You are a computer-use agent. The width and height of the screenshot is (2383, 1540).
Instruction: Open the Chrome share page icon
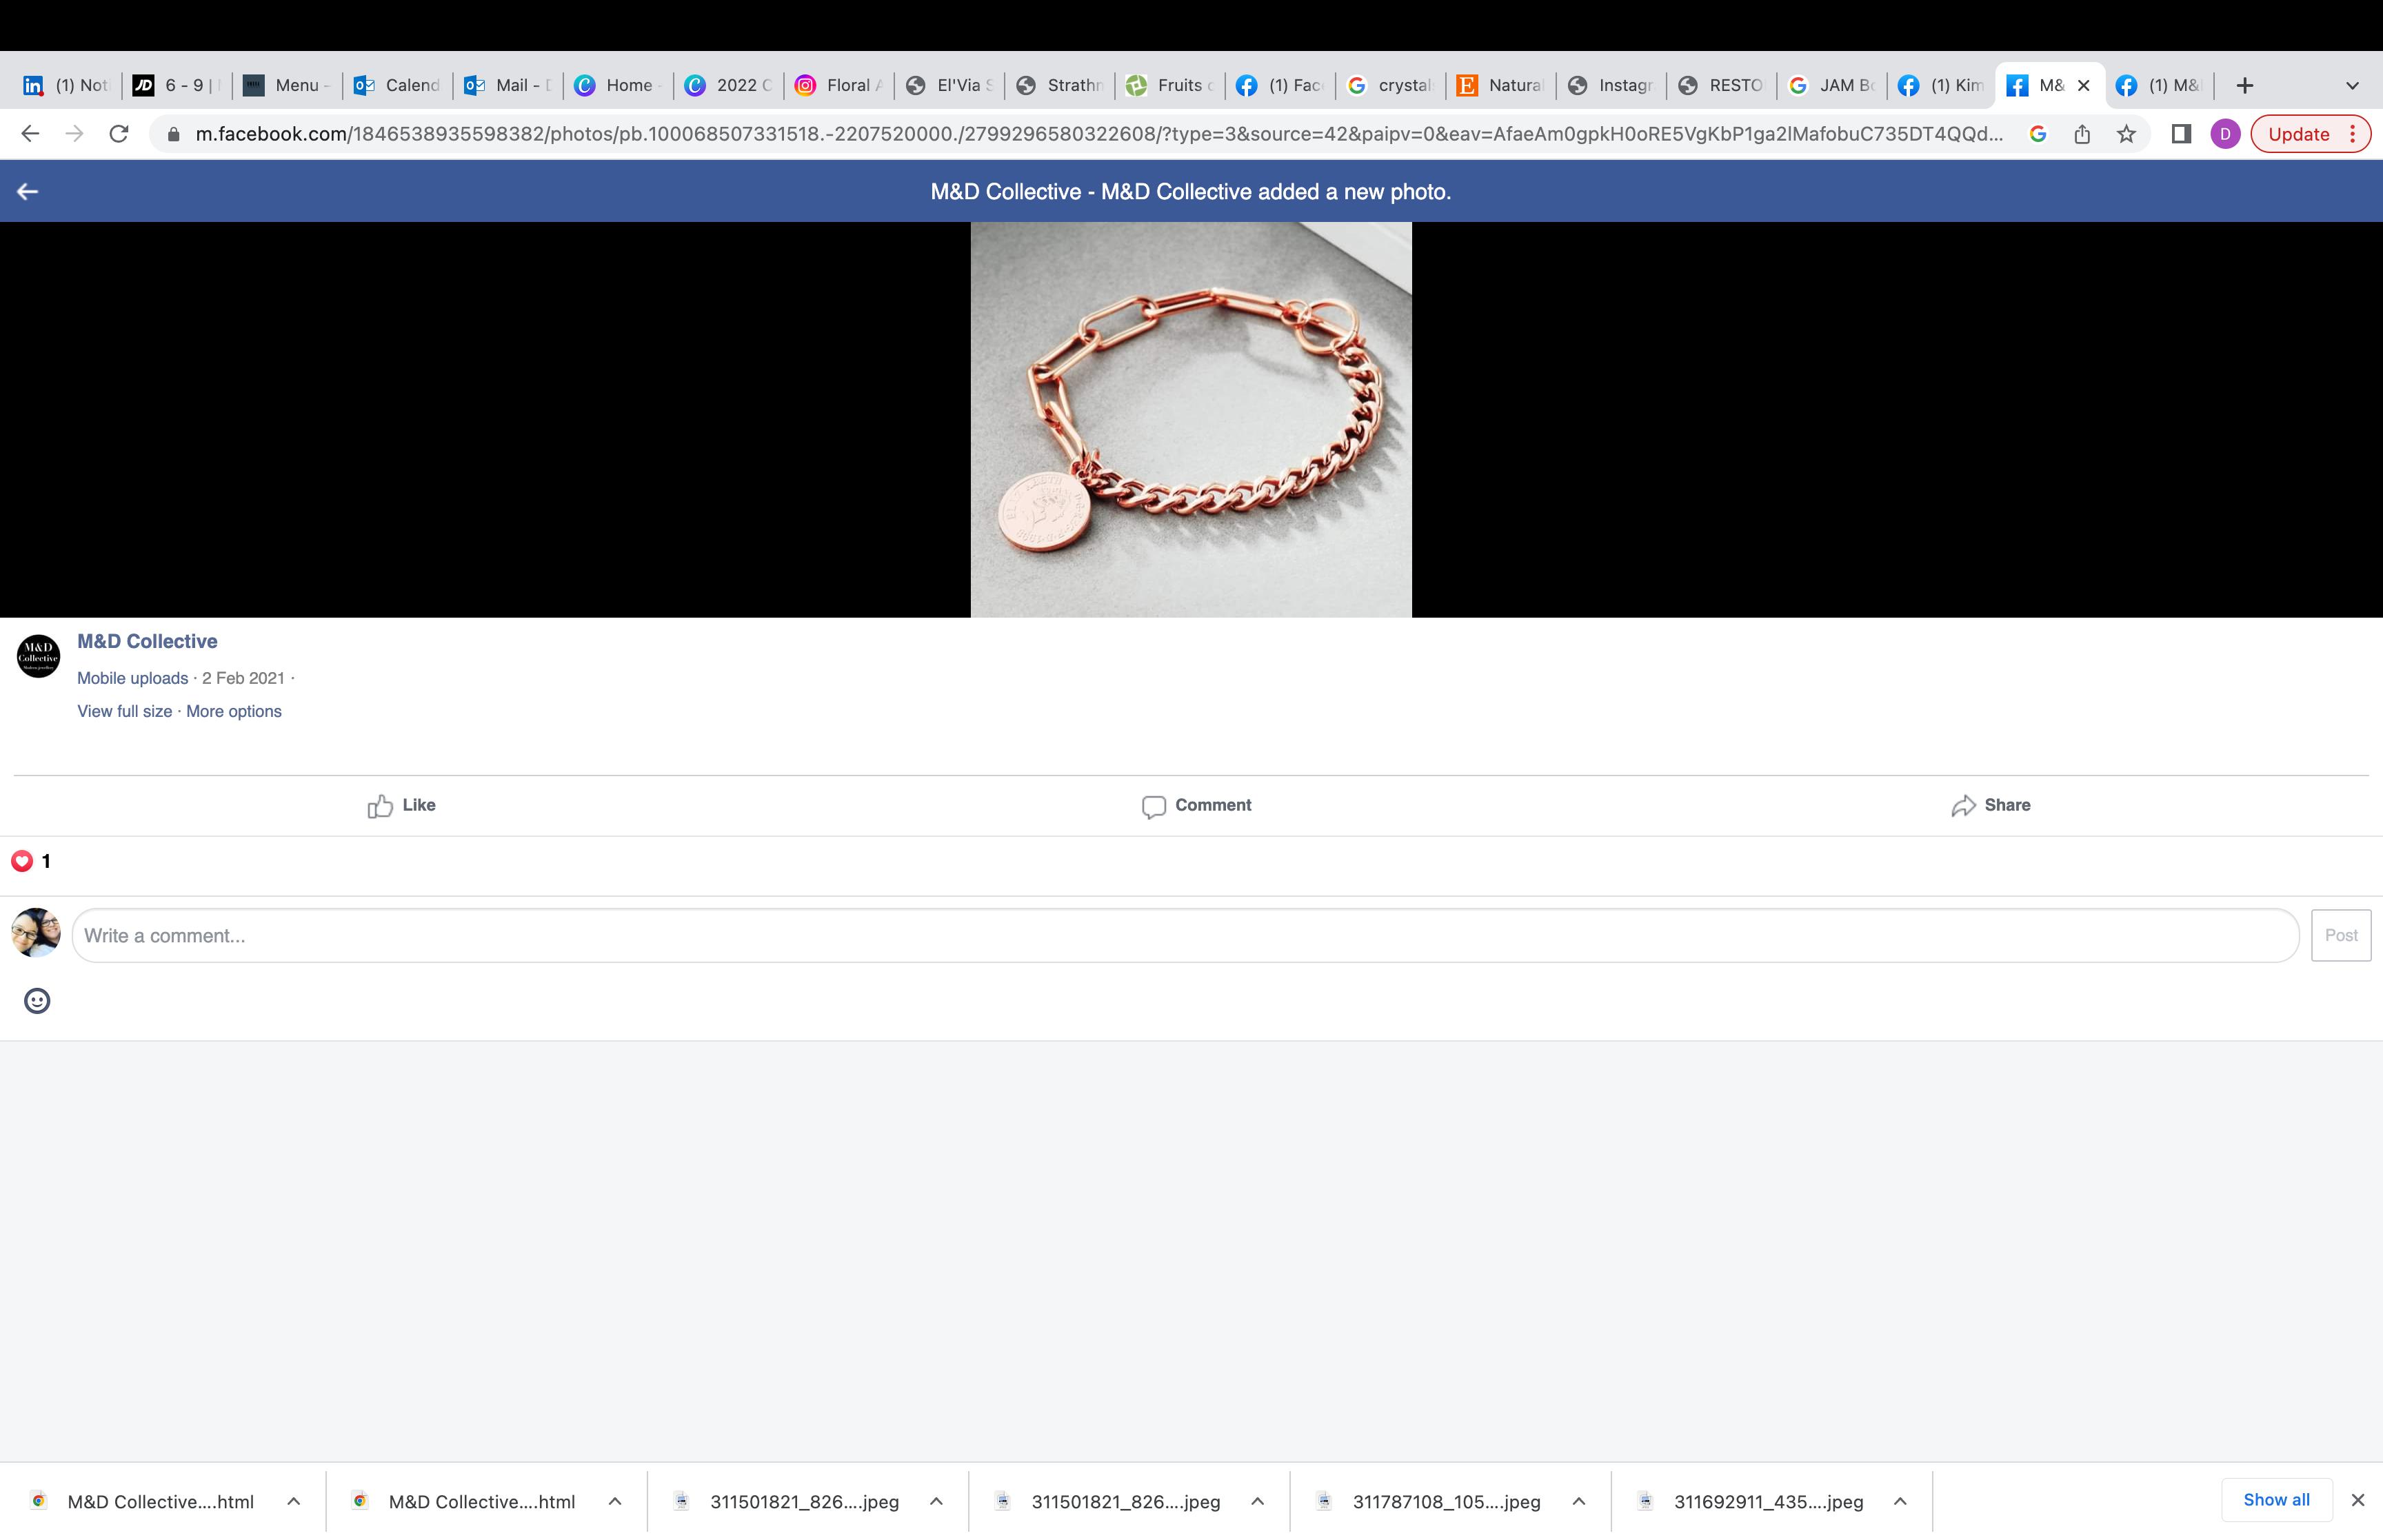pos(2082,134)
